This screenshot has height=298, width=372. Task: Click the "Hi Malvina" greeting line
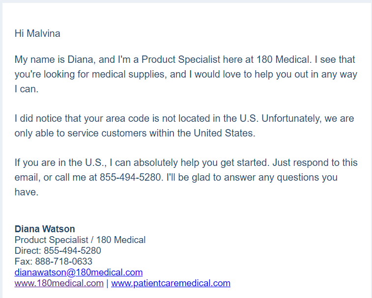(37, 33)
